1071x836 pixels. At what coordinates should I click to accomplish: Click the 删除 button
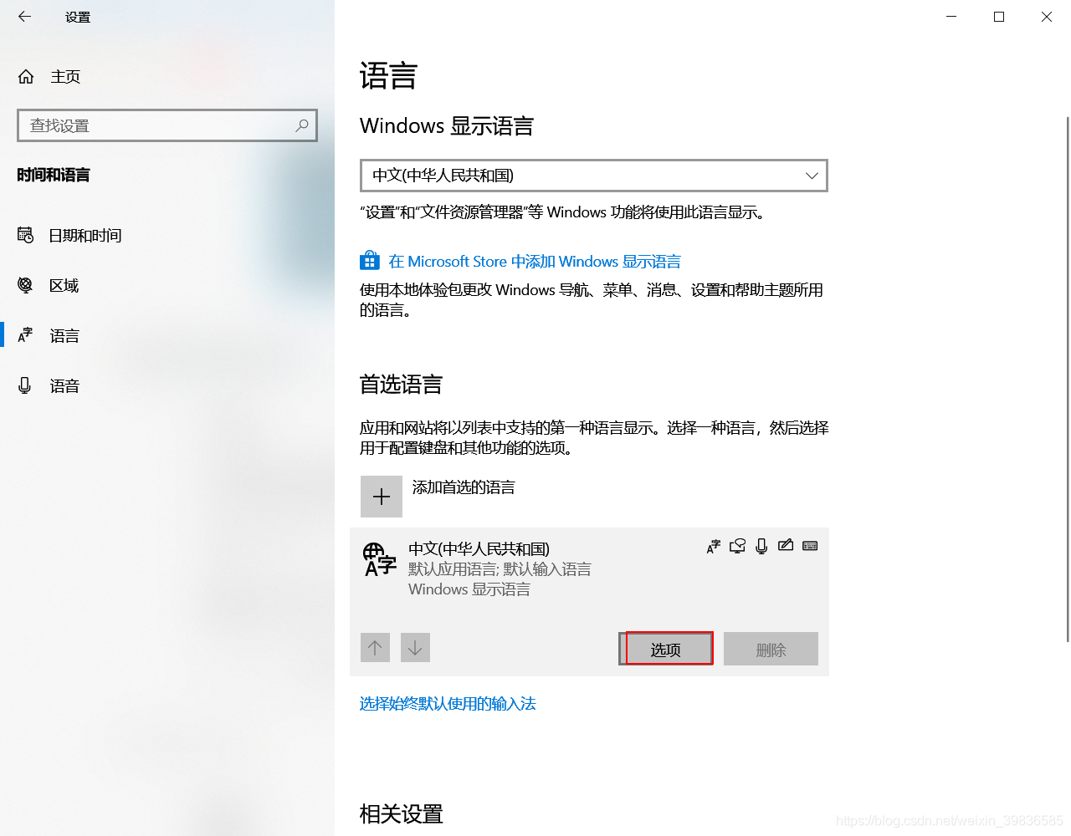(771, 649)
